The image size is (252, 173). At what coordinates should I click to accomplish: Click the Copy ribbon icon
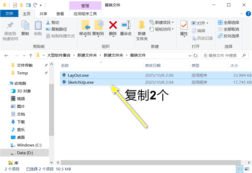[x=25, y=28]
